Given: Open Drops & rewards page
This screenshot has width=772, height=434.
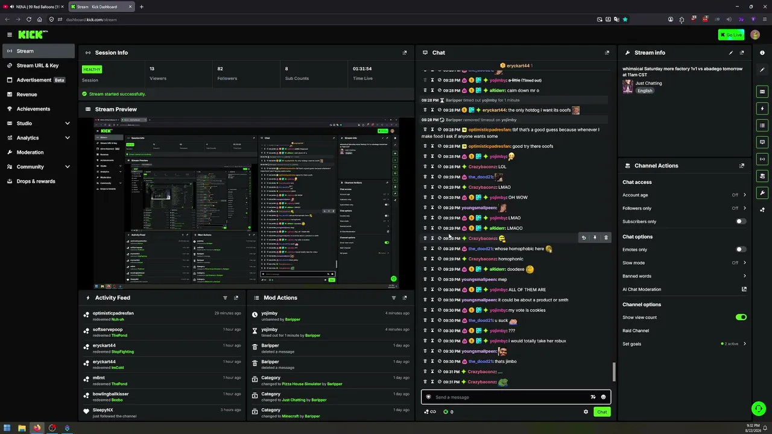Looking at the screenshot, I should pyautogui.click(x=37, y=181).
